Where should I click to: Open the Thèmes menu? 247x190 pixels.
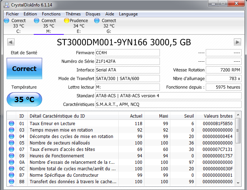[73, 14]
